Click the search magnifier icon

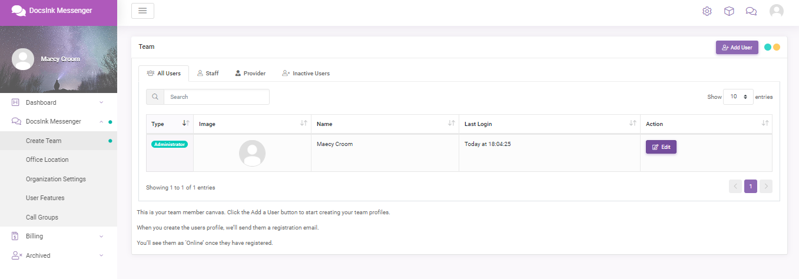(x=155, y=97)
